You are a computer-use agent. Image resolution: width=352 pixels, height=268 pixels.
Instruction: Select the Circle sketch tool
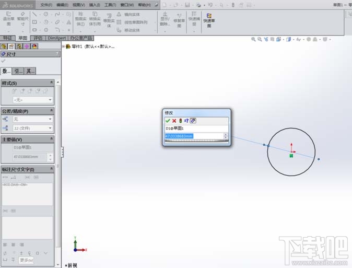[46, 14]
